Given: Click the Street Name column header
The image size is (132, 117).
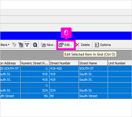Looking at the screenshot, I should pyautogui.click(x=93, y=63).
